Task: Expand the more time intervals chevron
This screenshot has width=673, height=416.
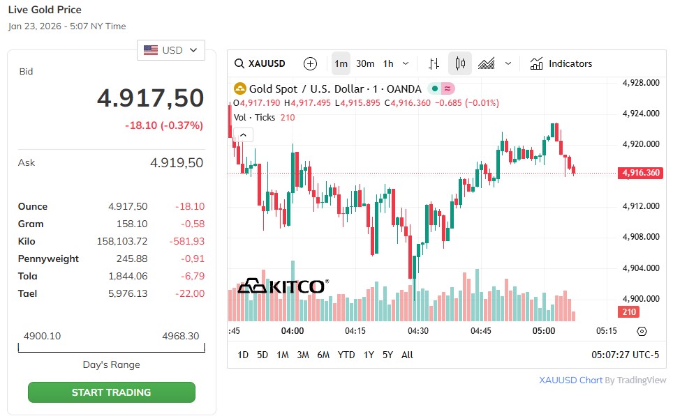Action: (406, 63)
